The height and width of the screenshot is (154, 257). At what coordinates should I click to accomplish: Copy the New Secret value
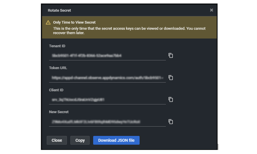[171, 122]
